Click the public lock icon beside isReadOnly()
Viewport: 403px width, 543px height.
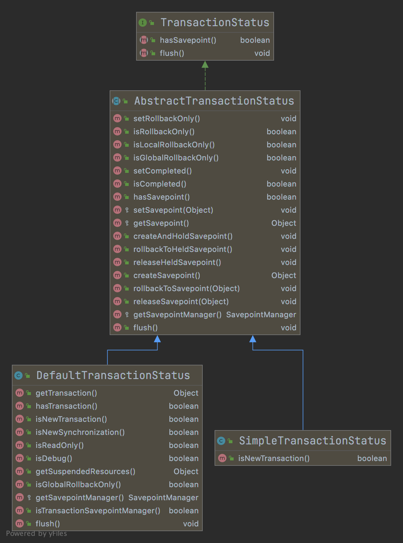[29, 445]
